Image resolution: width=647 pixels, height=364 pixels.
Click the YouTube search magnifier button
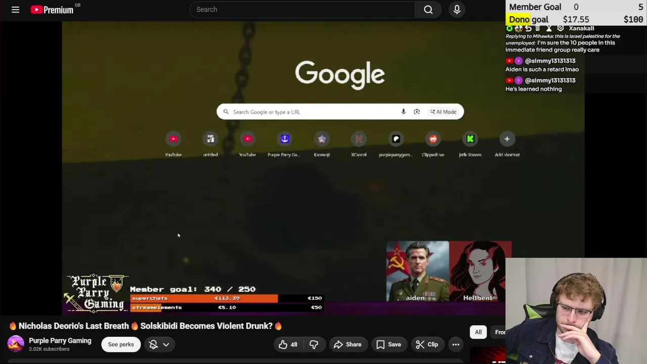pyautogui.click(x=428, y=10)
